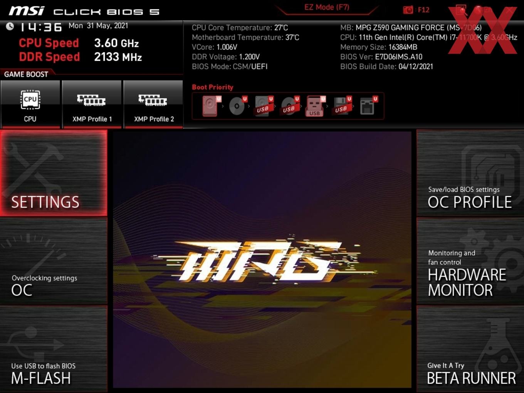Enable XMP Profile 2

click(153, 104)
